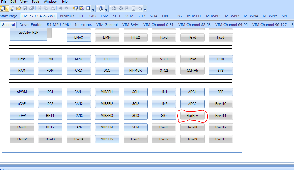This screenshot has height=170, width=294.
Task: Click the Open folder icon
Action: point(19,8)
